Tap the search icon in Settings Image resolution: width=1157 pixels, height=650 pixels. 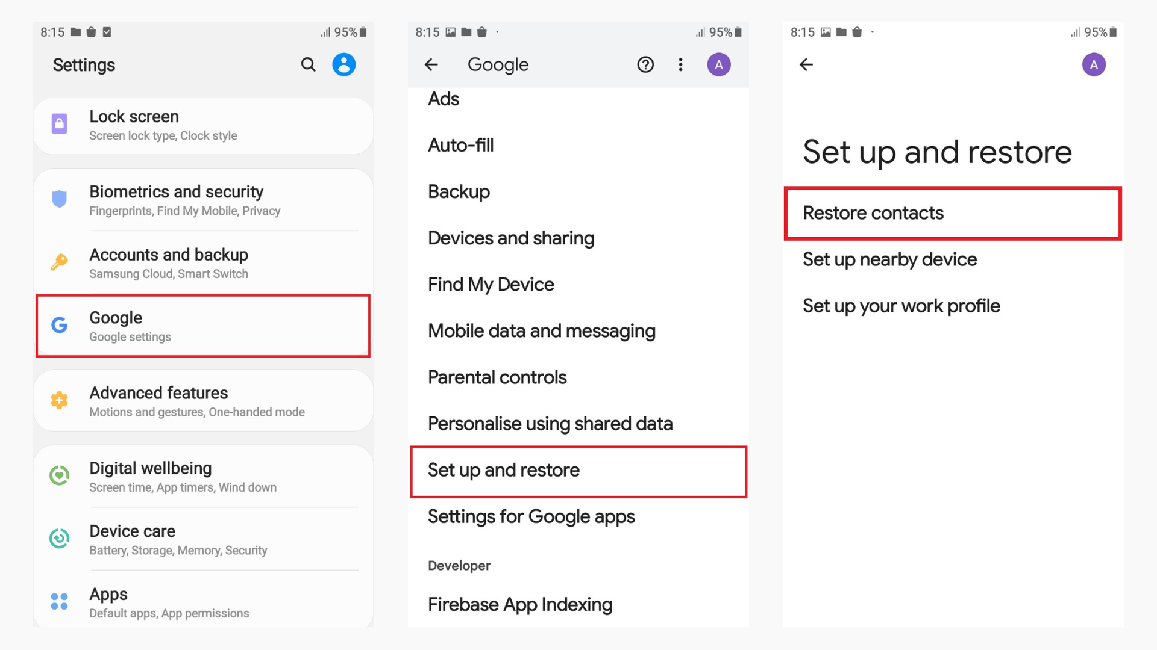pyautogui.click(x=309, y=64)
